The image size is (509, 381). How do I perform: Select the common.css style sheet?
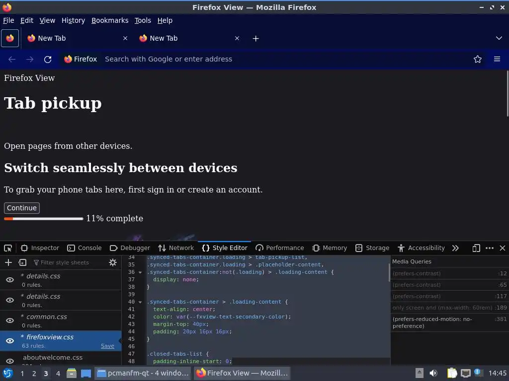pyautogui.click(x=61, y=320)
